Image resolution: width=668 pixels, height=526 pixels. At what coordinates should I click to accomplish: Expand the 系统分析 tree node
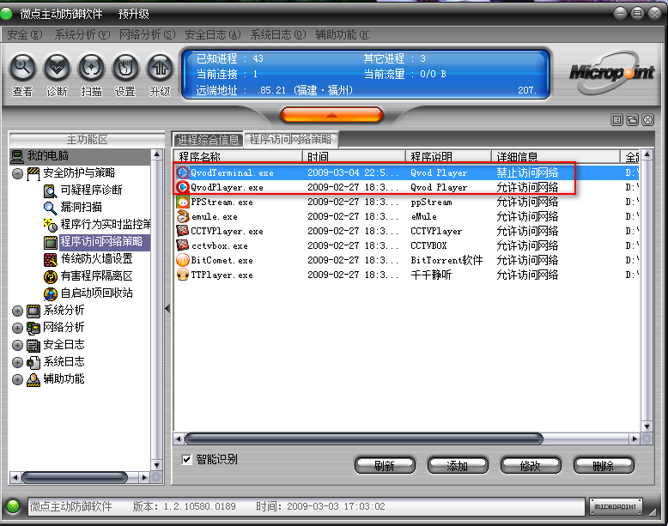pyautogui.click(x=17, y=311)
